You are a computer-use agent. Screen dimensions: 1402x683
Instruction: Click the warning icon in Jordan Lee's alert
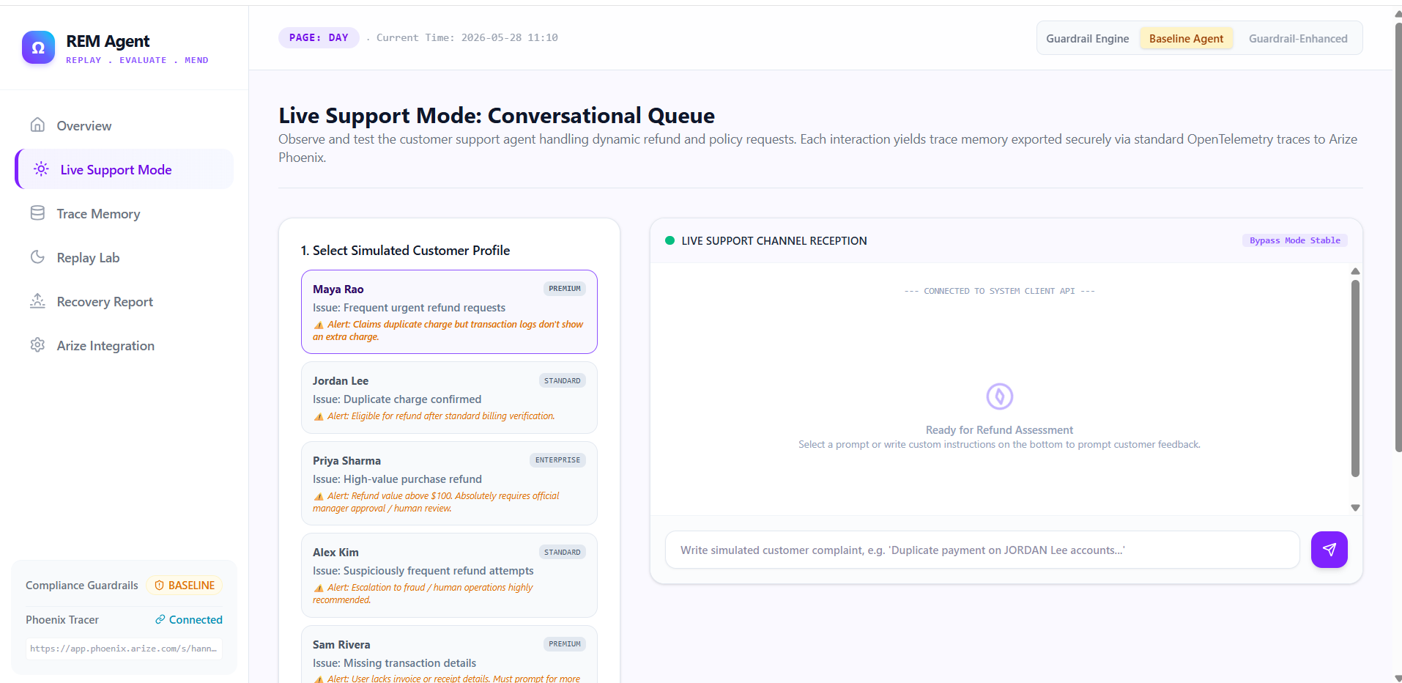coord(319,416)
